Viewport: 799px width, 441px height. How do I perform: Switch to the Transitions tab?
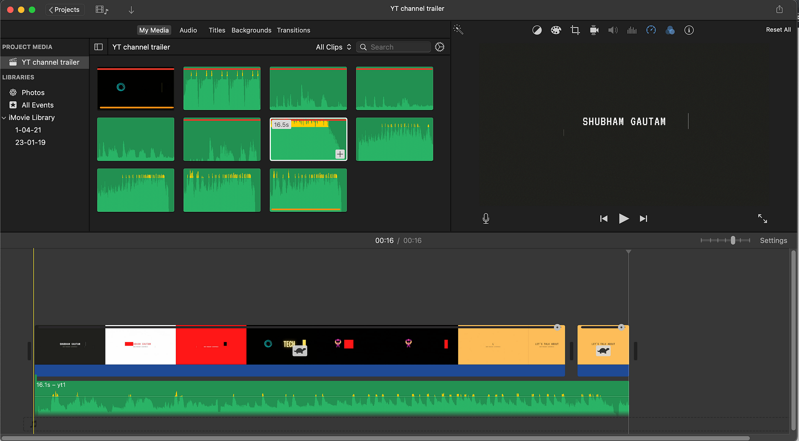coord(293,30)
